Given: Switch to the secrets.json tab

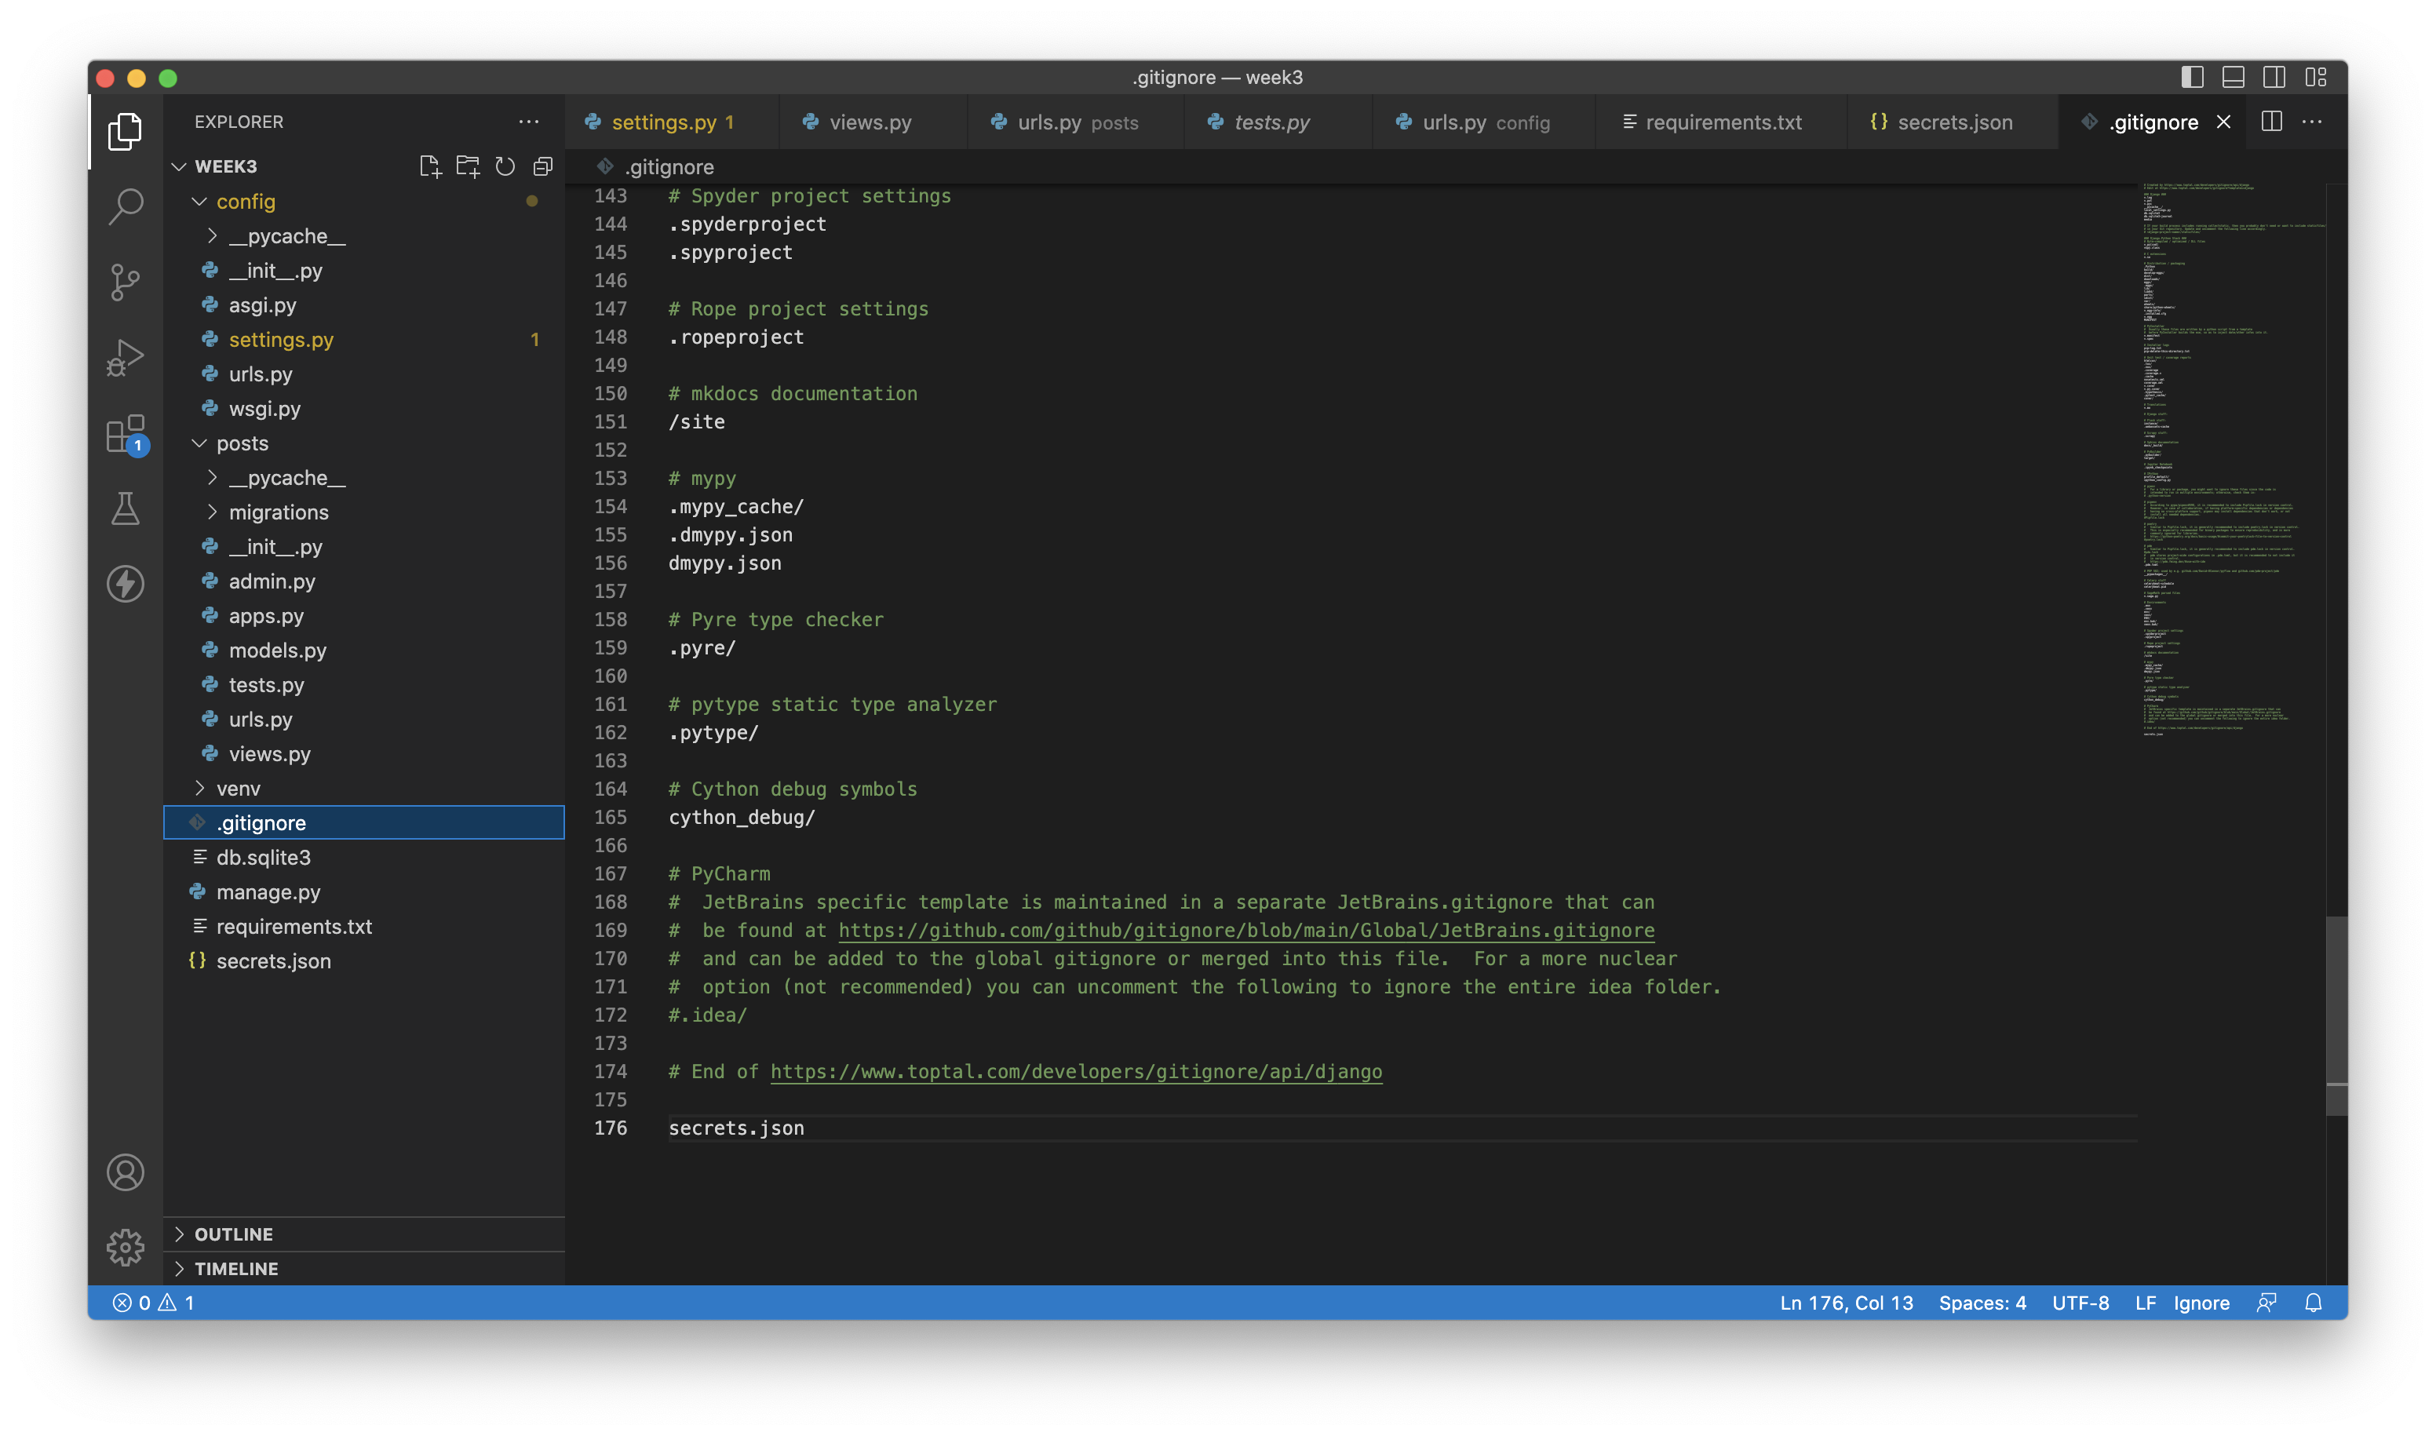Looking at the screenshot, I should 1953,122.
